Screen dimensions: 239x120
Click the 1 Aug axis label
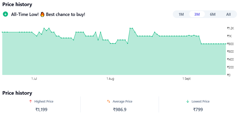pos(110,79)
